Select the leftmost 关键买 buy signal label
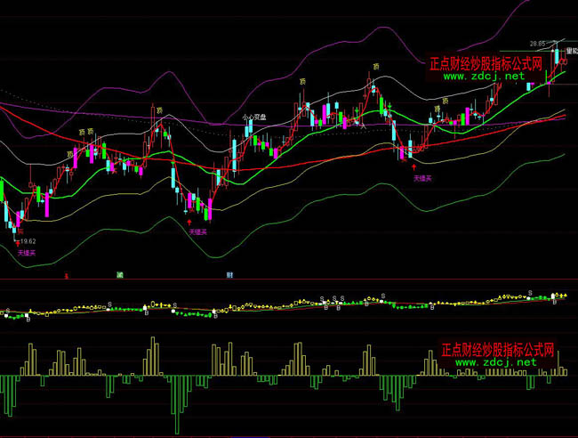The width and height of the screenshot is (578, 438). (26, 253)
